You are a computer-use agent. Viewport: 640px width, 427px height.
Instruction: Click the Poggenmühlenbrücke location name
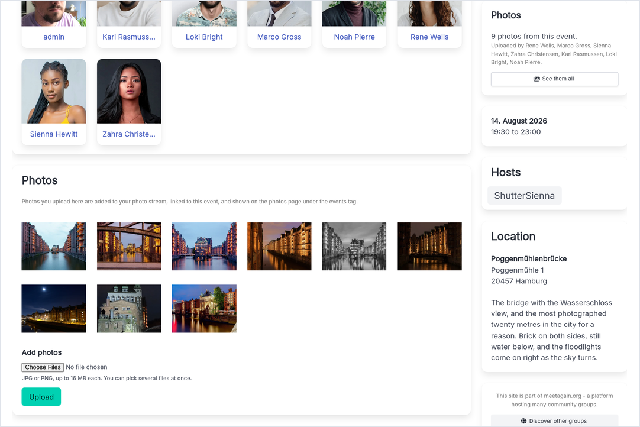[529, 259]
